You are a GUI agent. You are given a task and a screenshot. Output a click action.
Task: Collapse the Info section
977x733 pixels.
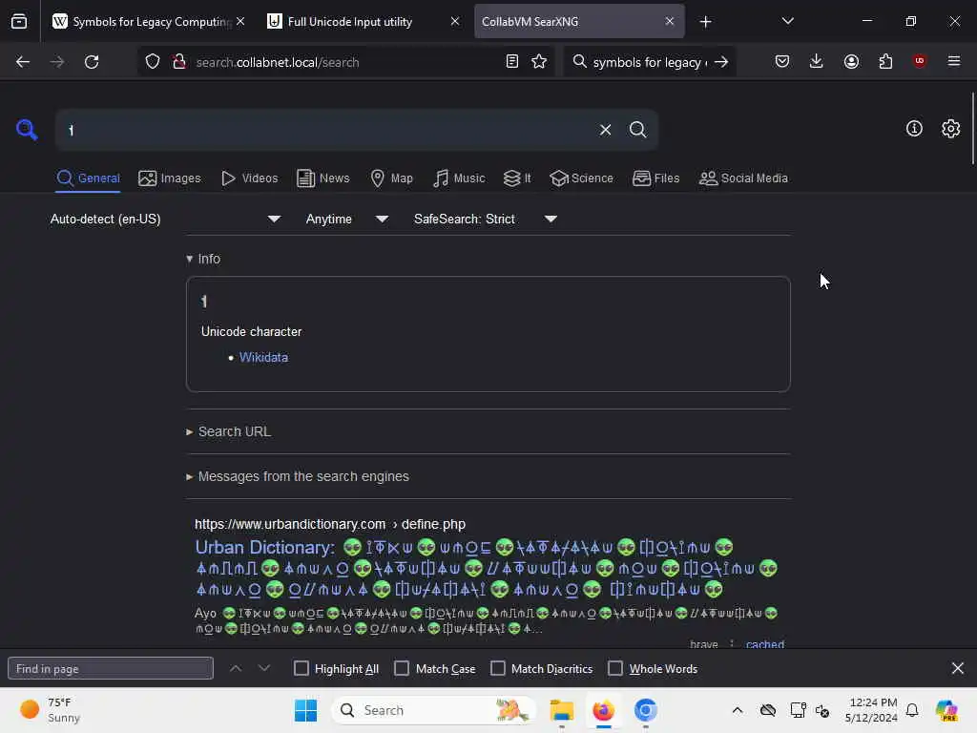203,259
